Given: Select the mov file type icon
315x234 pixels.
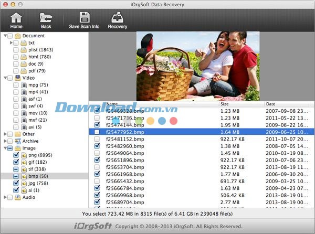Looking at the screenshot, I should click(24, 113).
